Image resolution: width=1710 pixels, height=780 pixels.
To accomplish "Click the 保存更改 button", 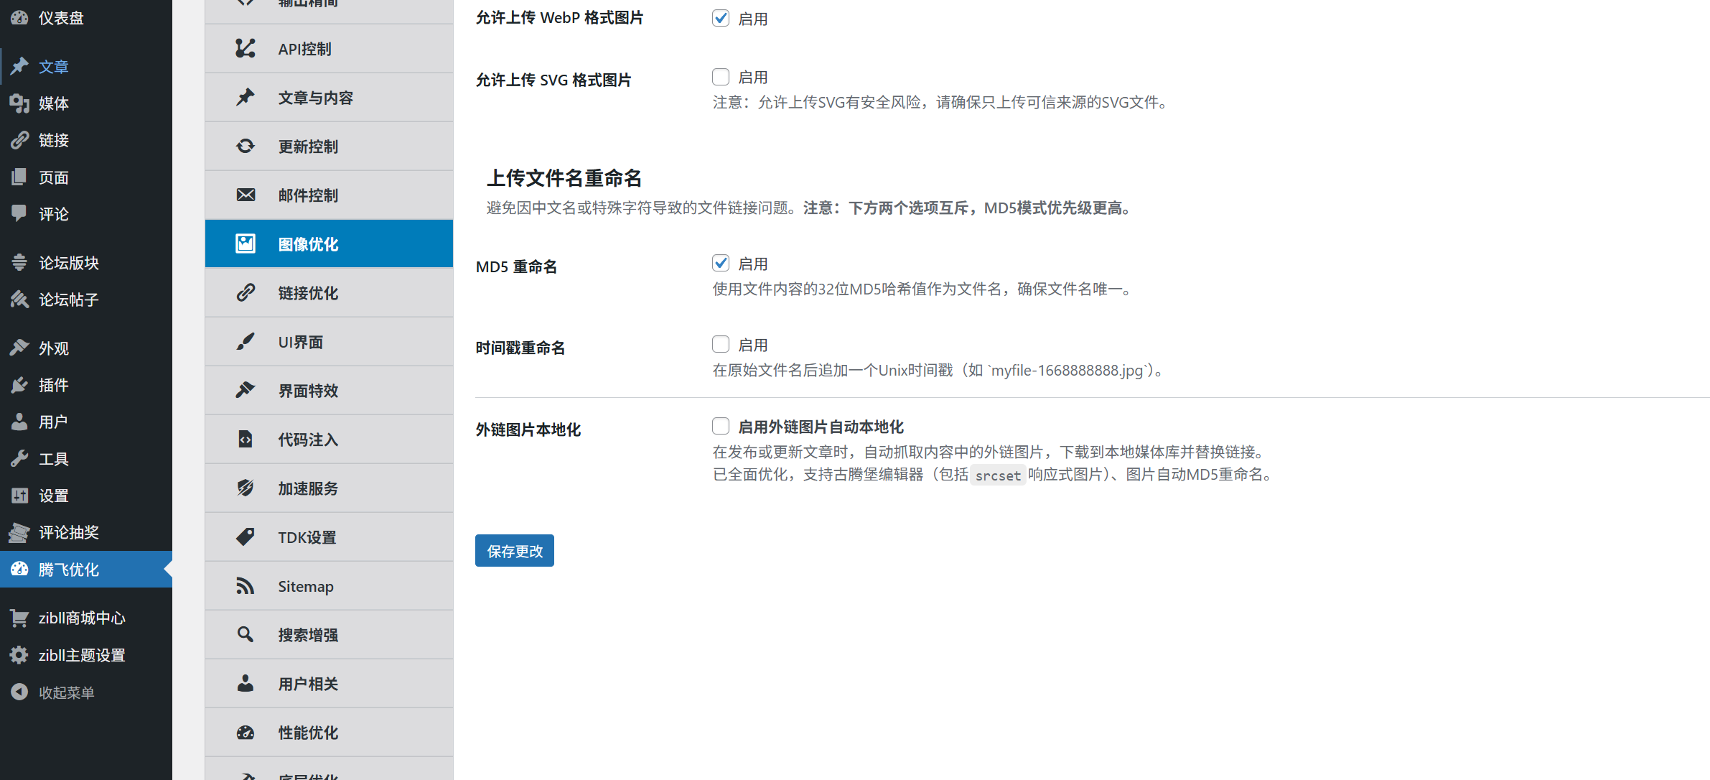I will (514, 550).
